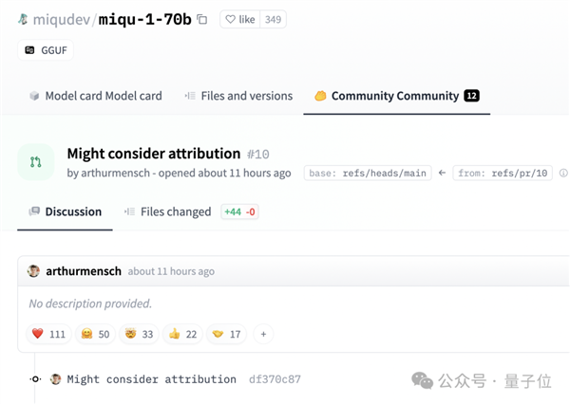Open the like count of 349

click(x=274, y=19)
